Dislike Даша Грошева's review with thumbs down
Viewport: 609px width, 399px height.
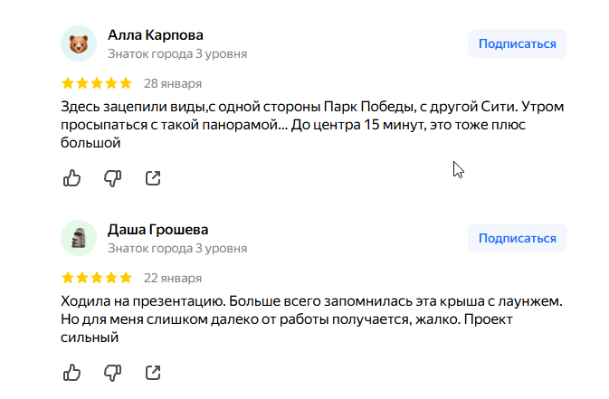click(113, 372)
